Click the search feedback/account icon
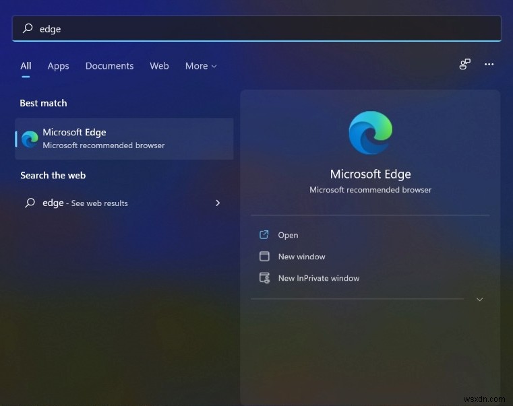Image resolution: width=513 pixels, height=406 pixels. 464,64
